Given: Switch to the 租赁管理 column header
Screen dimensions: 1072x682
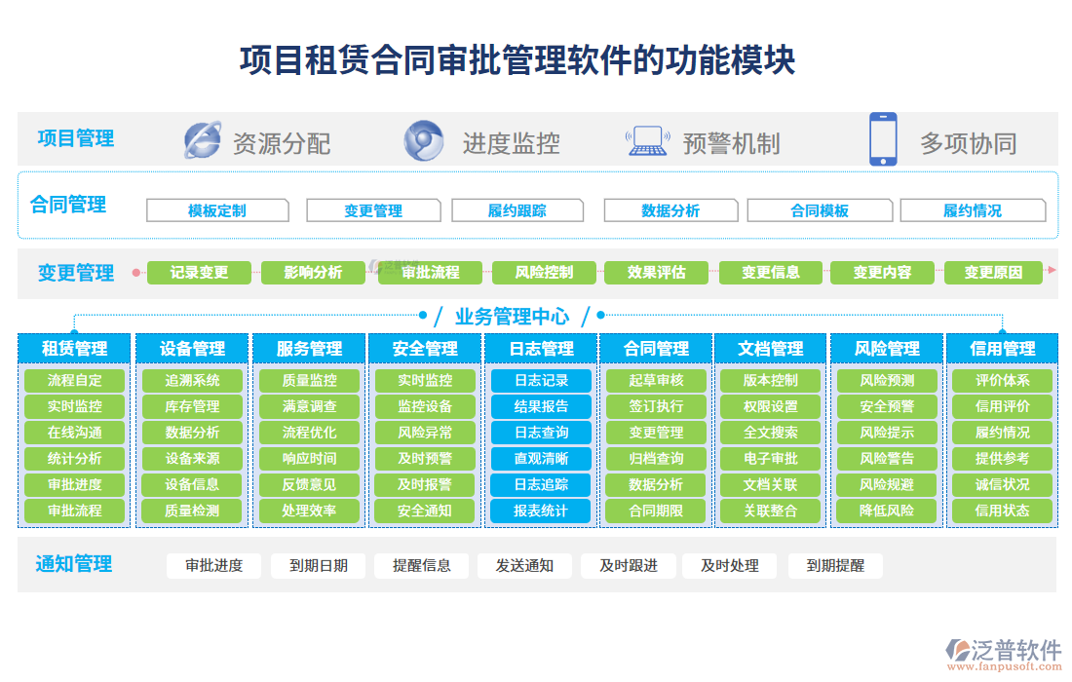Looking at the screenshot, I should point(73,348).
